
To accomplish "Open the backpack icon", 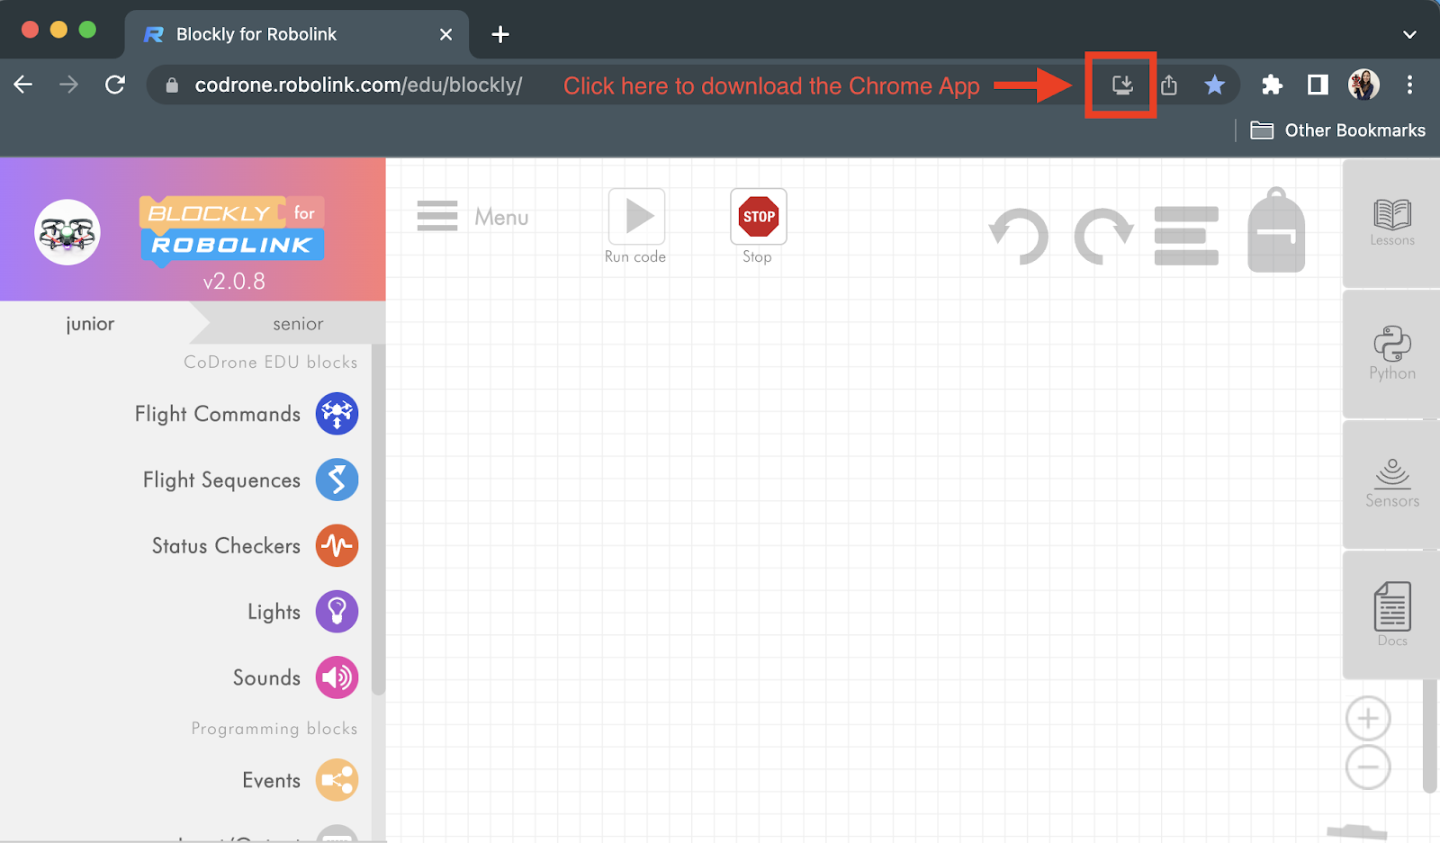I will pyautogui.click(x=1276, y=229).
